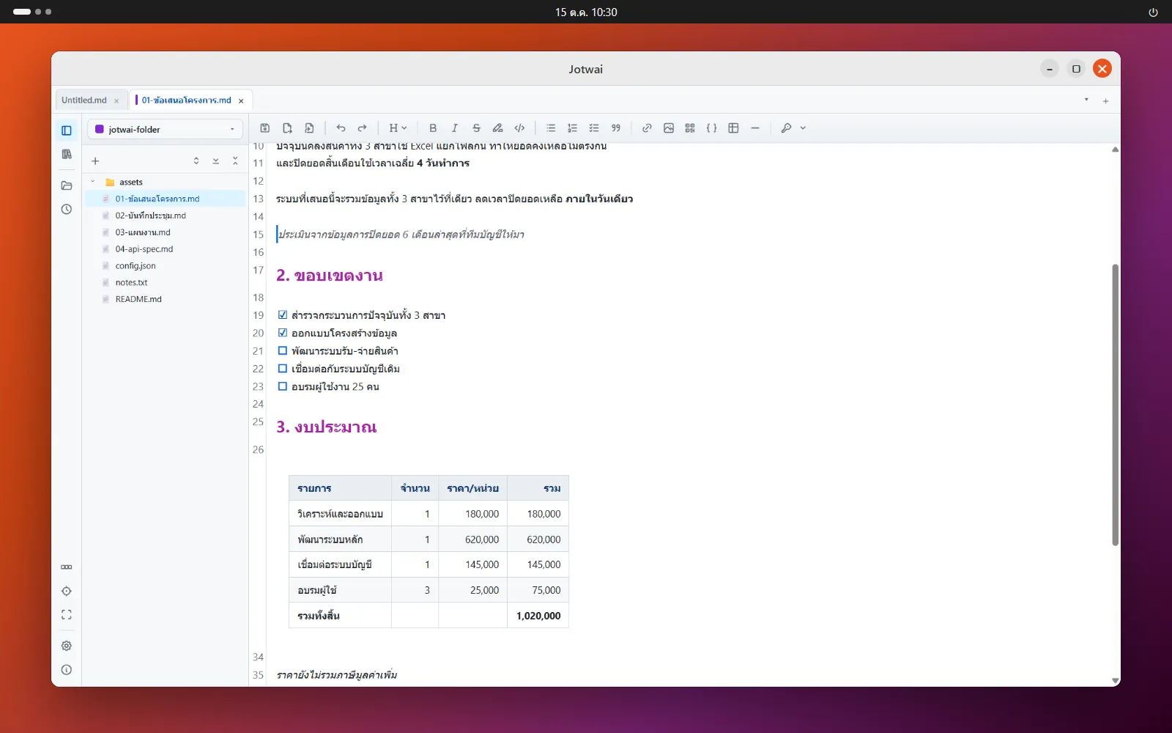Click the editor vertical scrollbar thumb
Screen dimensions: 1172x733
pos(1115,405)
